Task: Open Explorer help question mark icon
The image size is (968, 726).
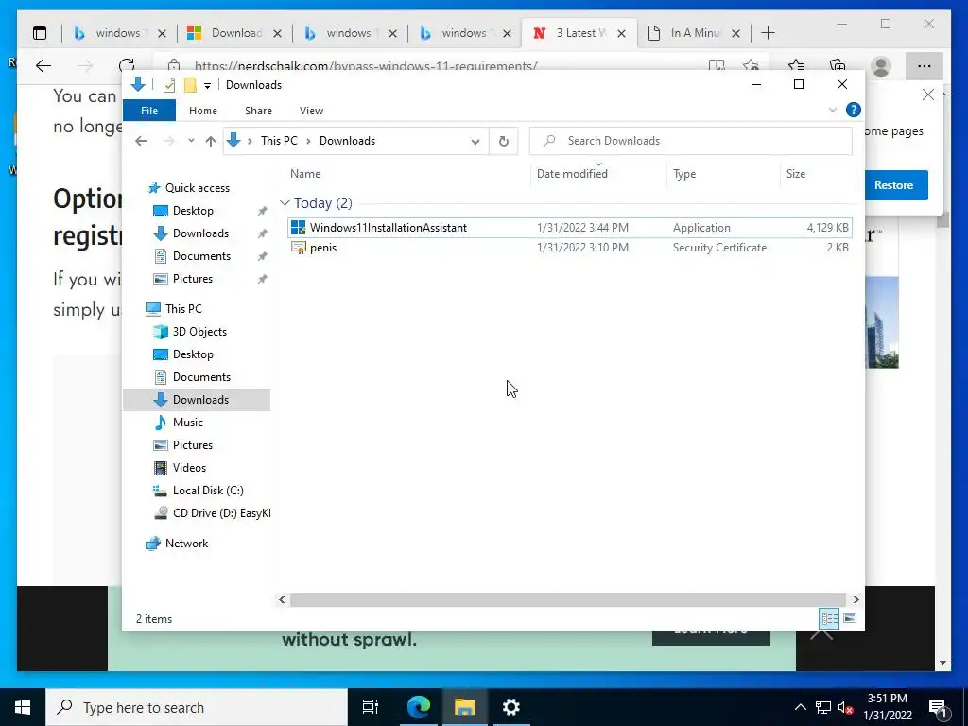Action: click(854, 110)
